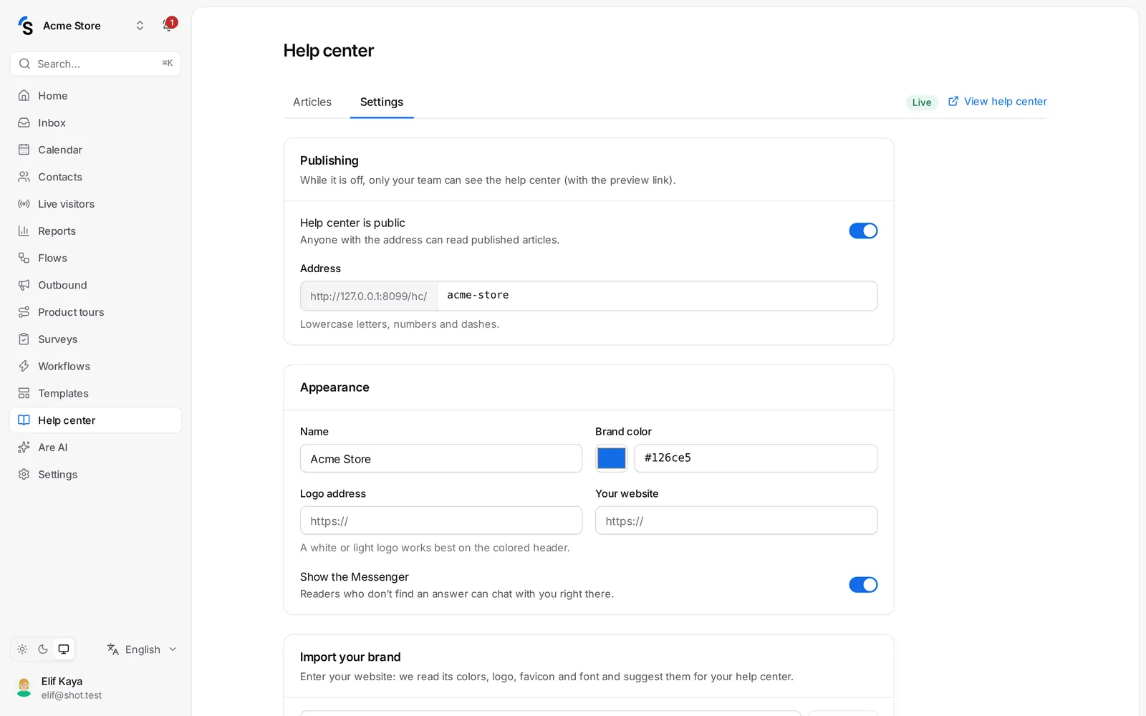Click the Home icon in sidebar
The height and width of the screenshot is (716, 1146).
coord(24,95)
